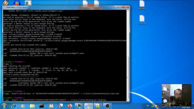
Task: Click 'revocation certificate stored as' line
Action: 65,41
